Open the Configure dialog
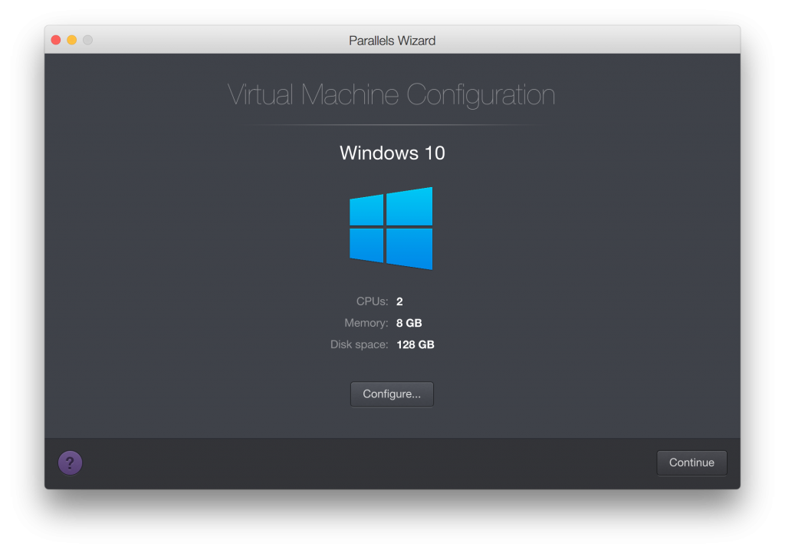Image resolution: width=785 pixels, height=553 pixels. (x=392, y=393)
